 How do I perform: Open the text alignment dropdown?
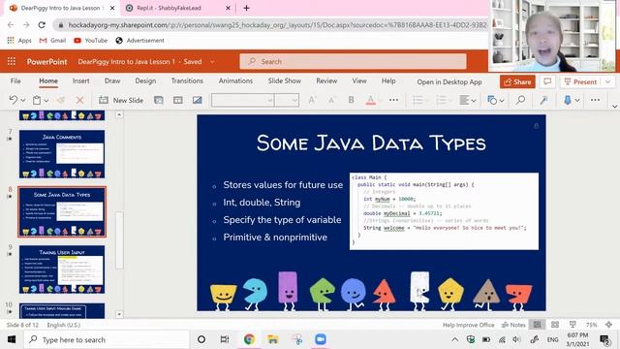468,100
